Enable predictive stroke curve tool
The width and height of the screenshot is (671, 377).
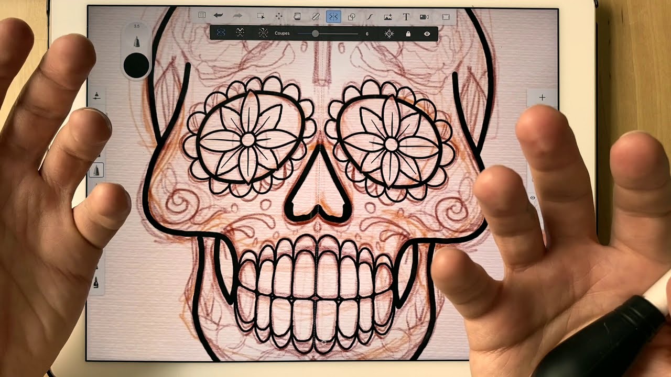pos(370,17)
